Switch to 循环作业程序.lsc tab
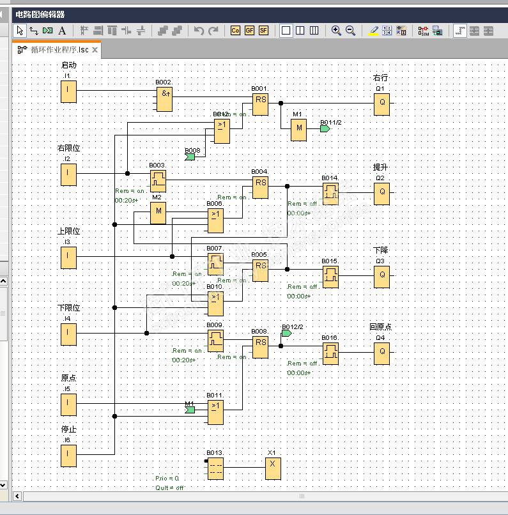The height and width of the screenshot is (515, 508). coord(58,50)
